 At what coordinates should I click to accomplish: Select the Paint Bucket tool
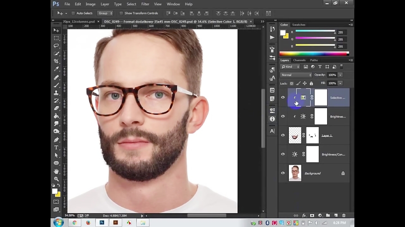pos(56,116)
